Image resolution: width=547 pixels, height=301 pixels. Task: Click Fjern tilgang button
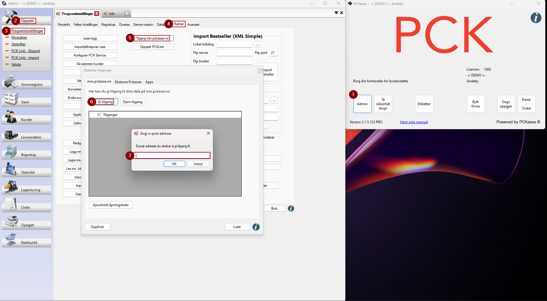coord(132,102)
